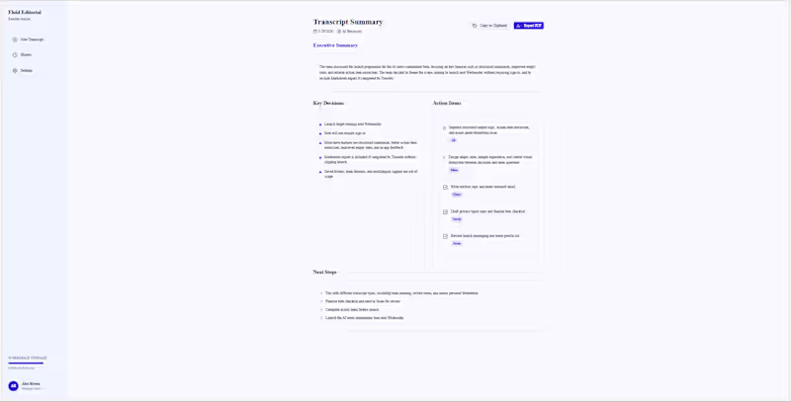Click the calendar icon beside the transcript date
The width and height of the screenshot is (791, 402).
pos(315,32)
